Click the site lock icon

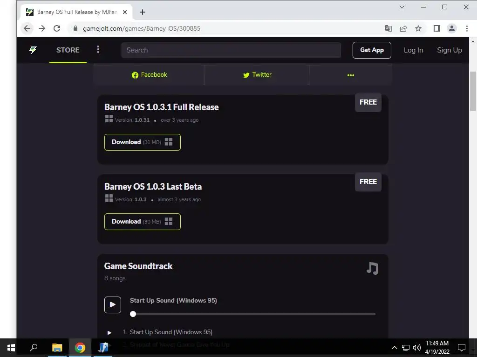click(x=75, y=28)
